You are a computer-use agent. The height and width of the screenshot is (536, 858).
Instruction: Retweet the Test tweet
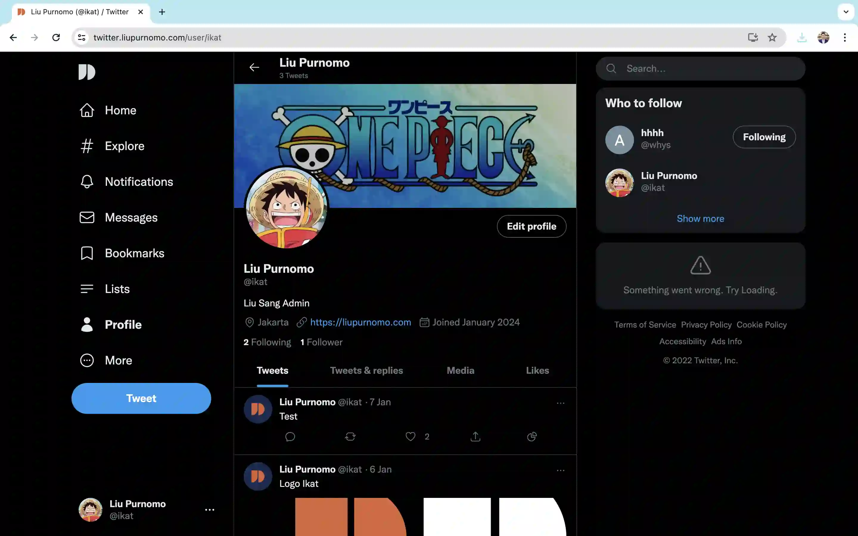[350, 436]
